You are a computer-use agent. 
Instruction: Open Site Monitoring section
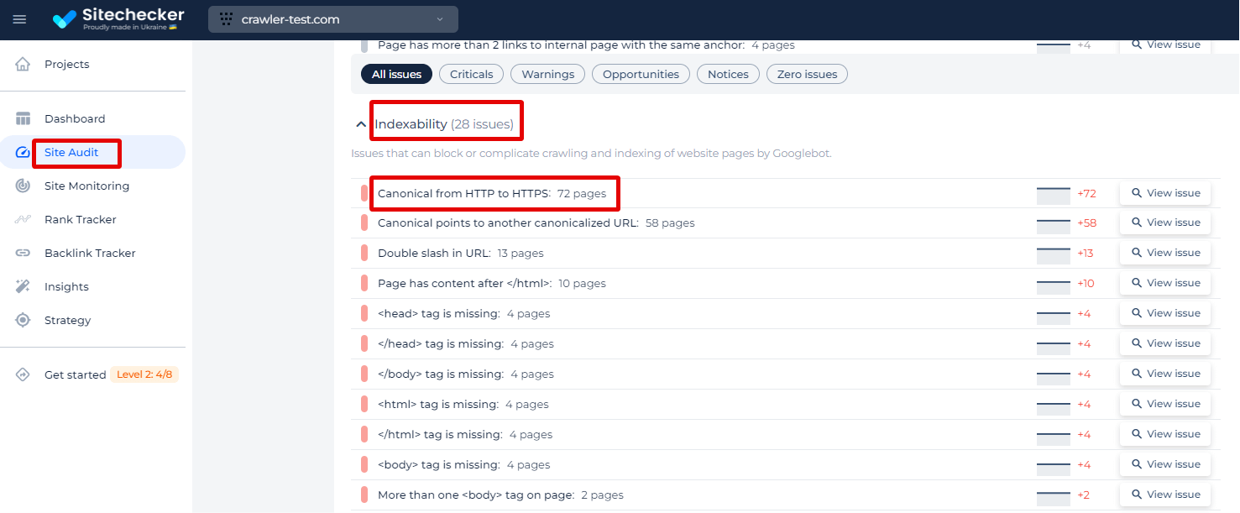87,186
